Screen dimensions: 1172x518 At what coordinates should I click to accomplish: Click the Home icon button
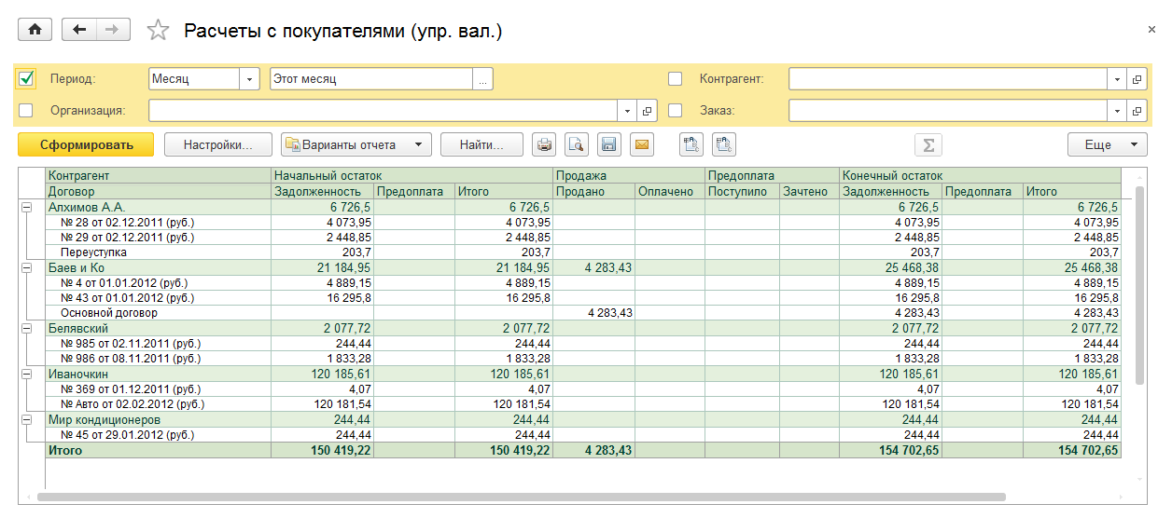[35, 30]
